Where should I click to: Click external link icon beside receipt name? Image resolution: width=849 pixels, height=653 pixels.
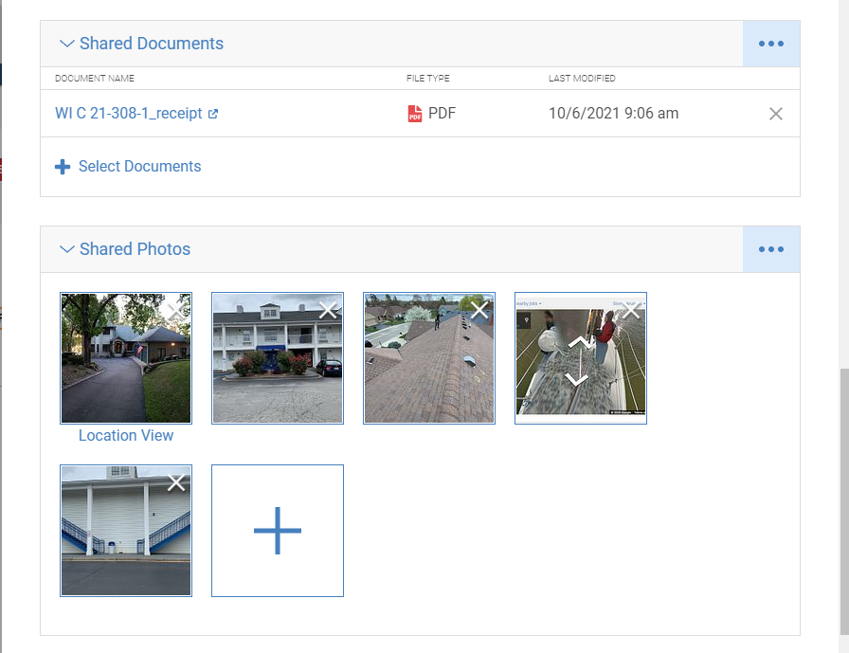tap(213, 114)
